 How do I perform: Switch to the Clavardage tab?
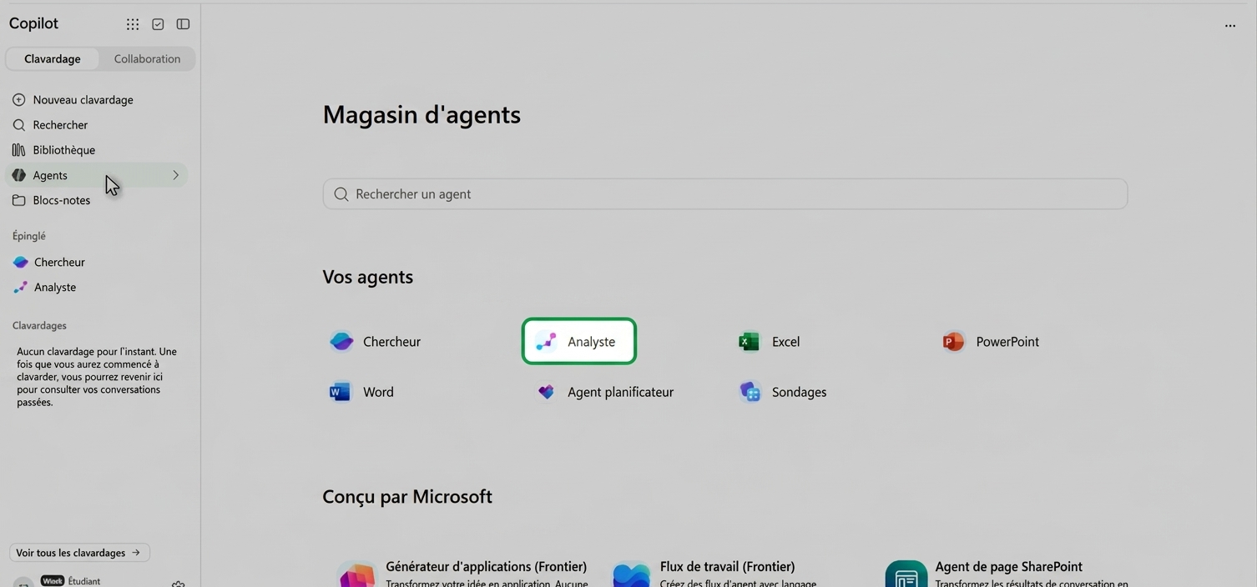point(53,58)
